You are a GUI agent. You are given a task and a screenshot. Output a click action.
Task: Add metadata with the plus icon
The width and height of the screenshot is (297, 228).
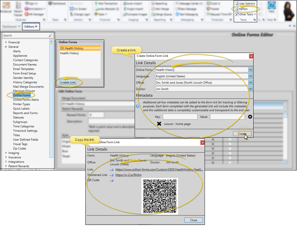[250, 117]
